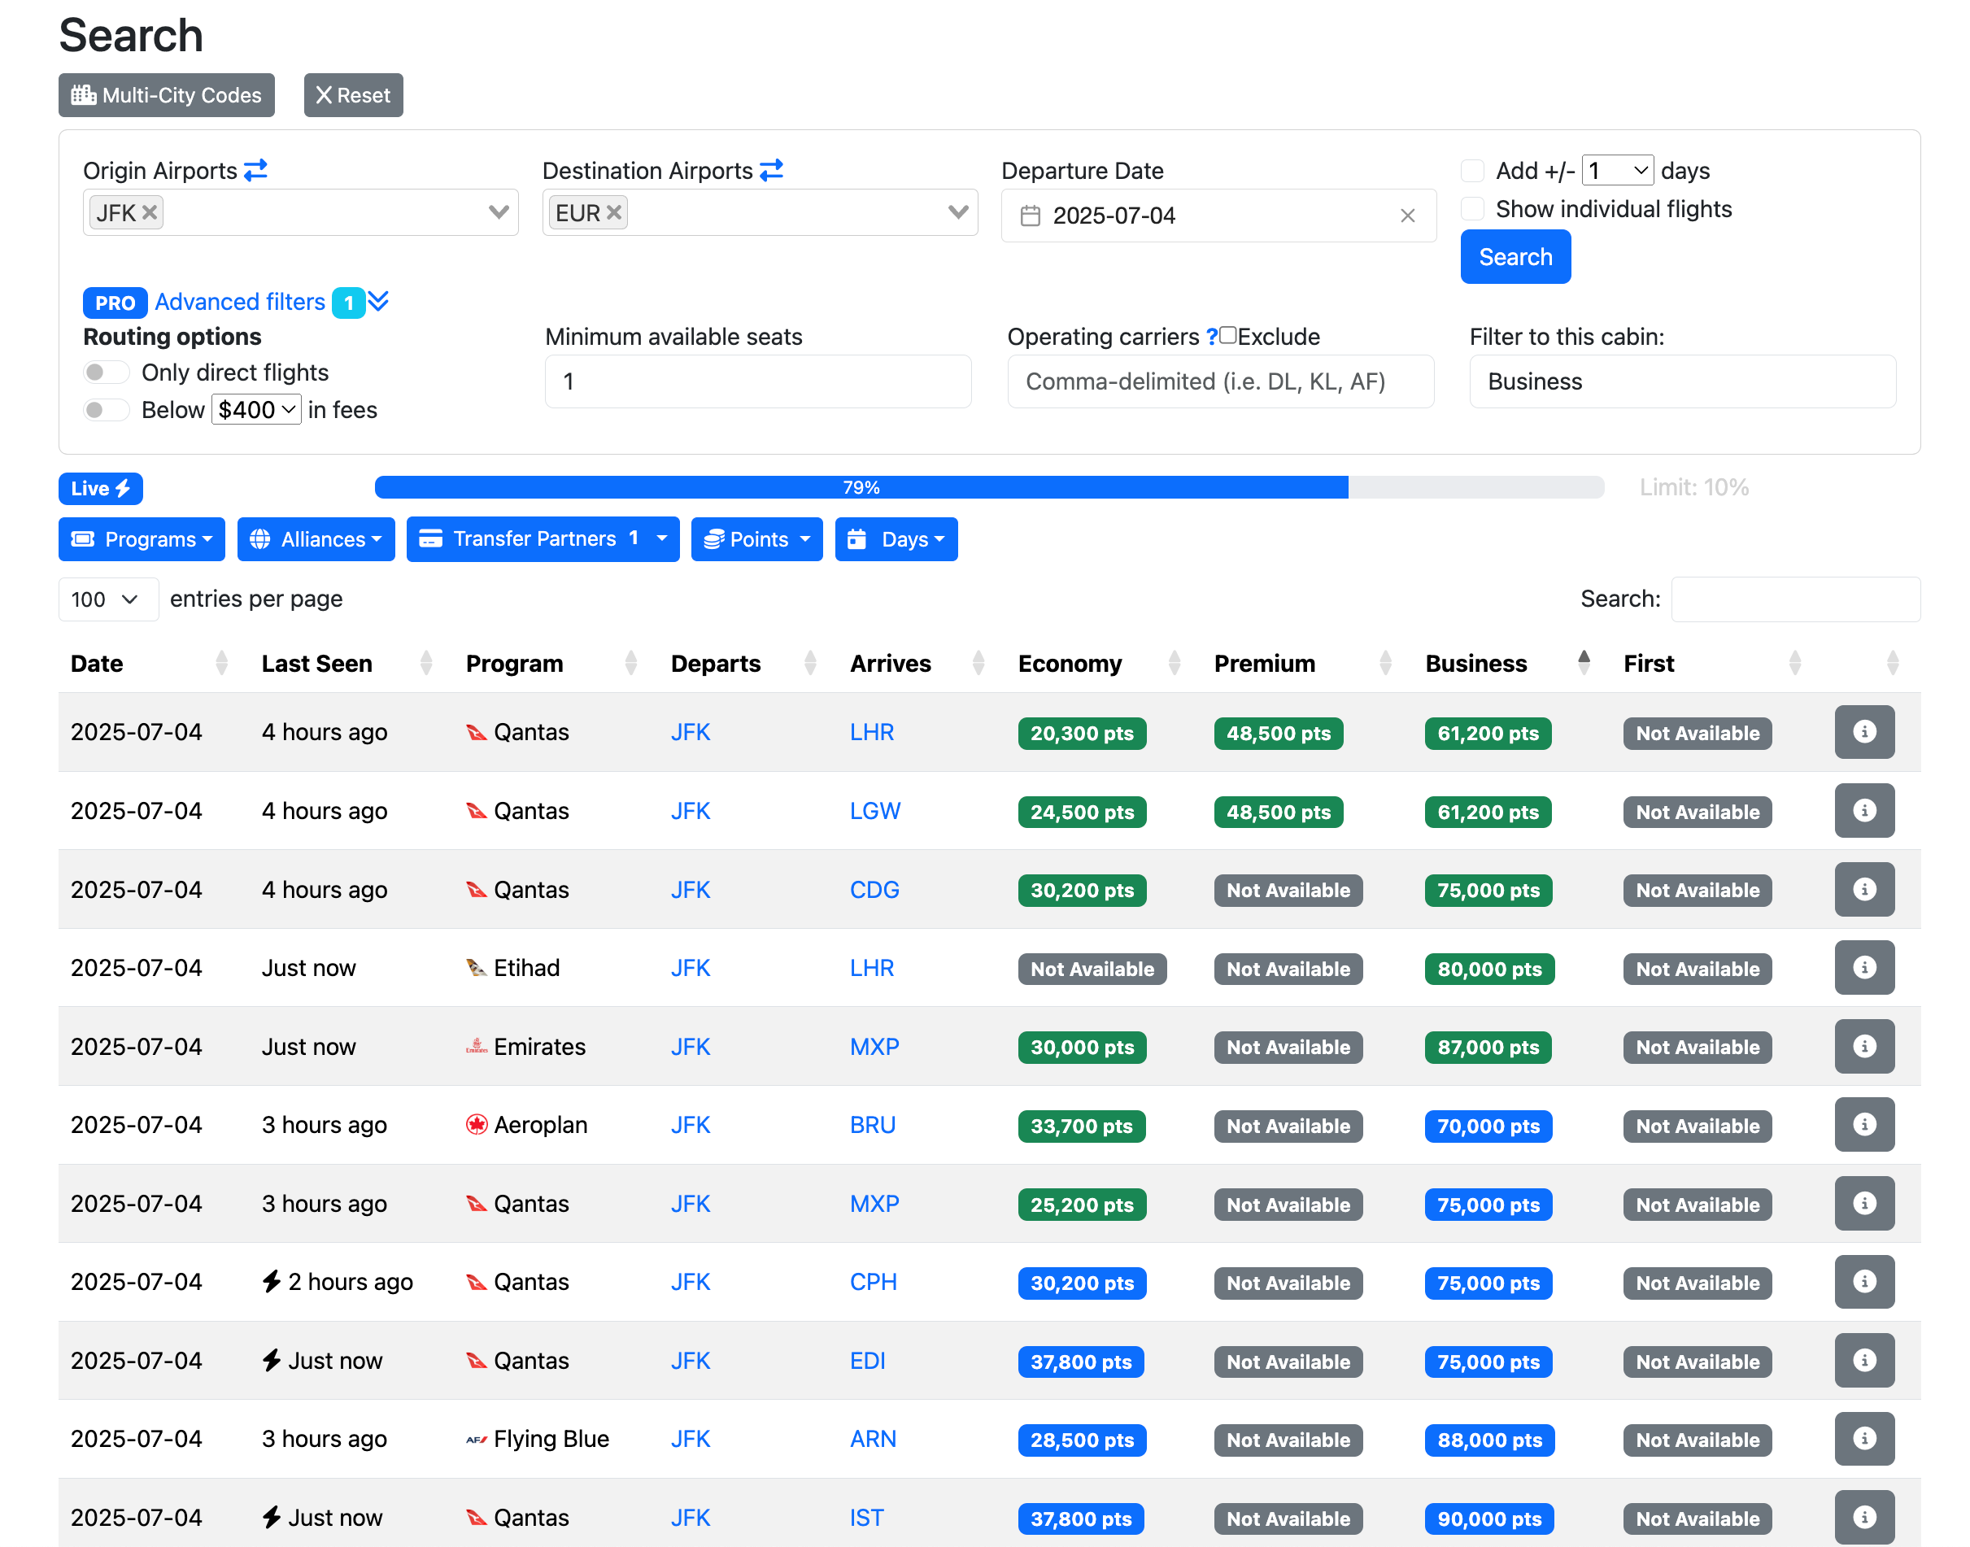Focus the Minimum available seats field
This screenshot has width=1970, height=1547.
(758, 381)
